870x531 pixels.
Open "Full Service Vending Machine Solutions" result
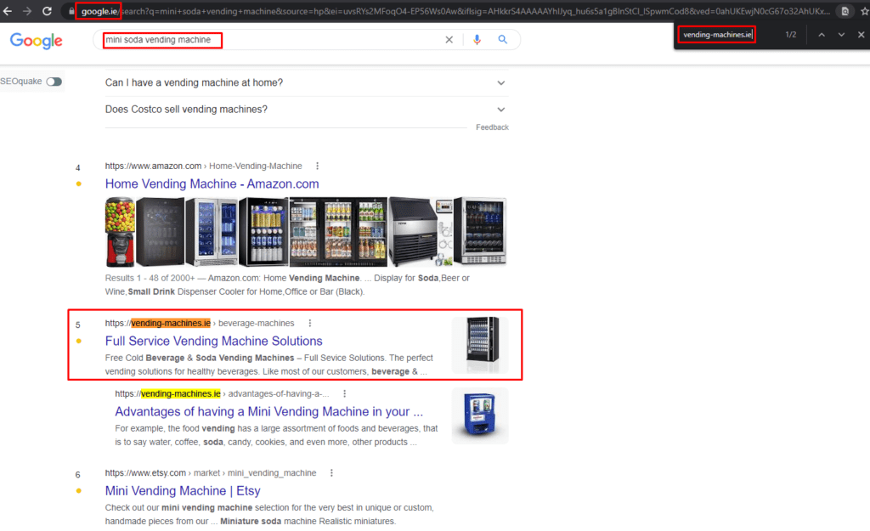click(x=213, y=341)
